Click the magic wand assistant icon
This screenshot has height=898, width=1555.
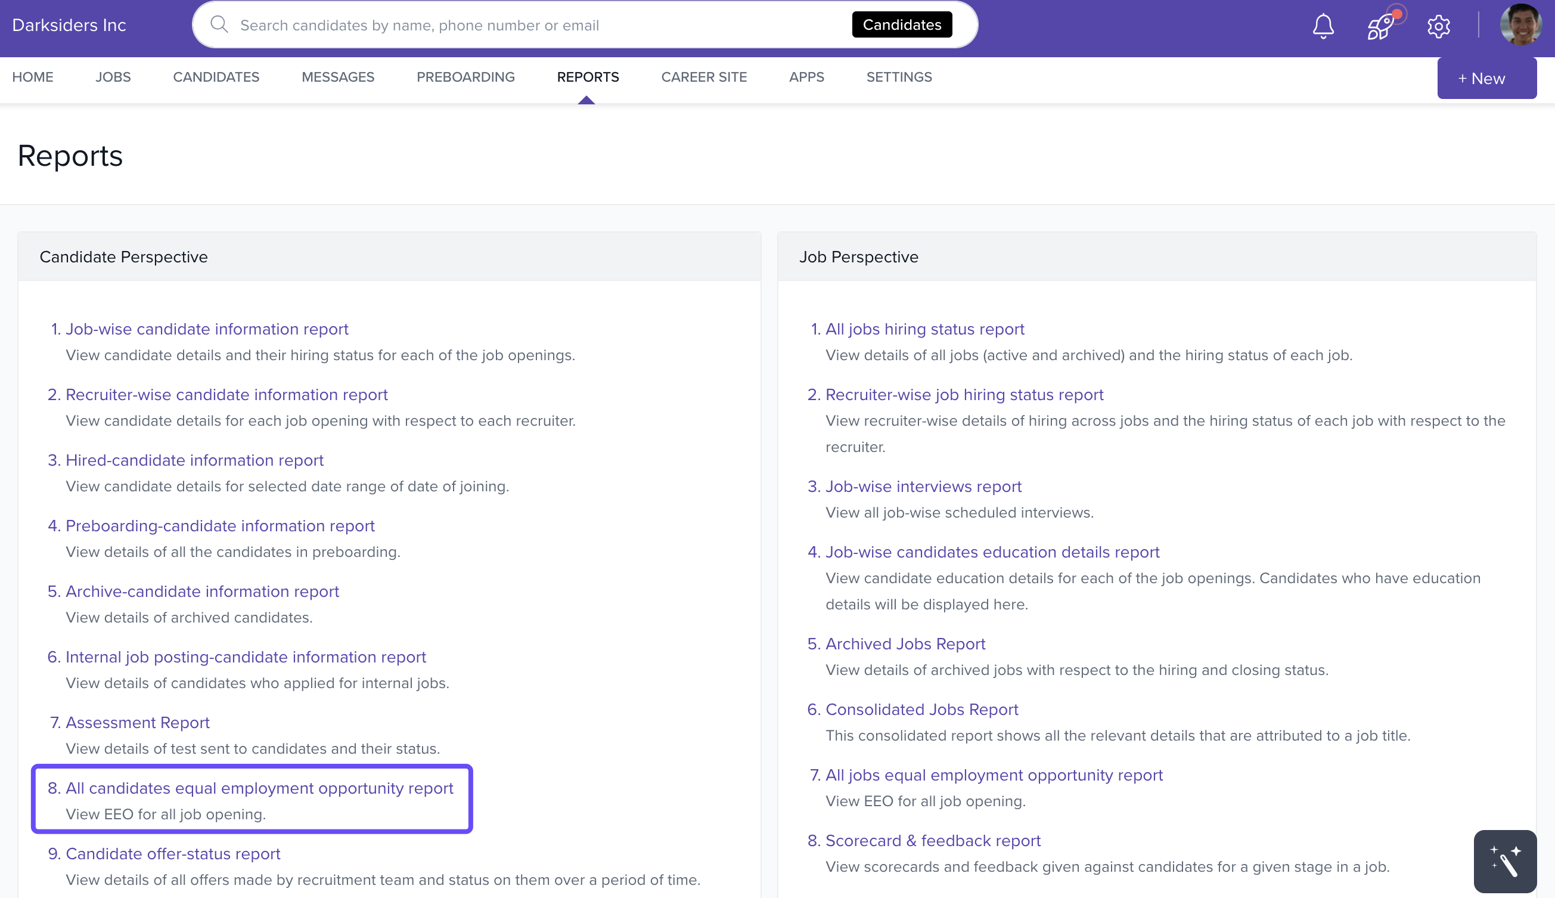coord(1504,861)
